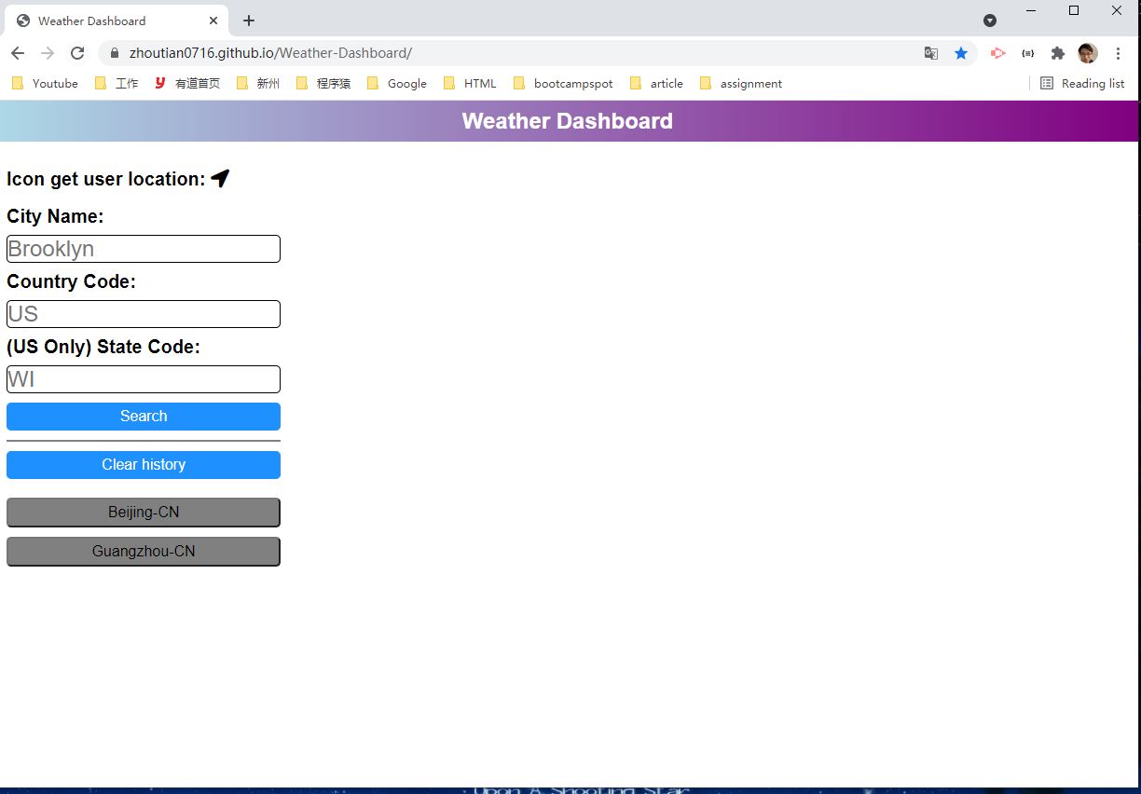Open the Extensions puzzle piece menu
This screenshot has width=1141, height=794.
coord(1058,53)
